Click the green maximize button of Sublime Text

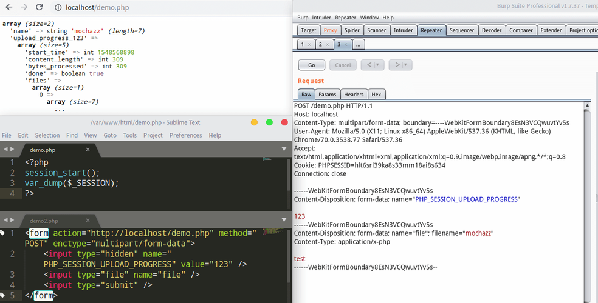[269, 122]
